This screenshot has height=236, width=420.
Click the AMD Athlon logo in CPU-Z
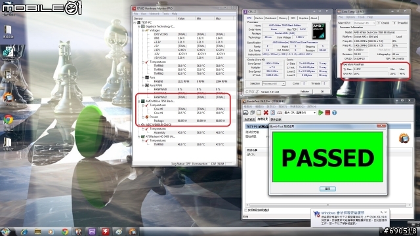click(x=319, y=31)
